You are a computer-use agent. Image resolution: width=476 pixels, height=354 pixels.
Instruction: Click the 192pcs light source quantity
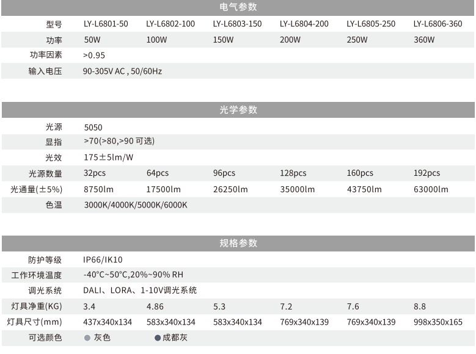click(427, 173)
